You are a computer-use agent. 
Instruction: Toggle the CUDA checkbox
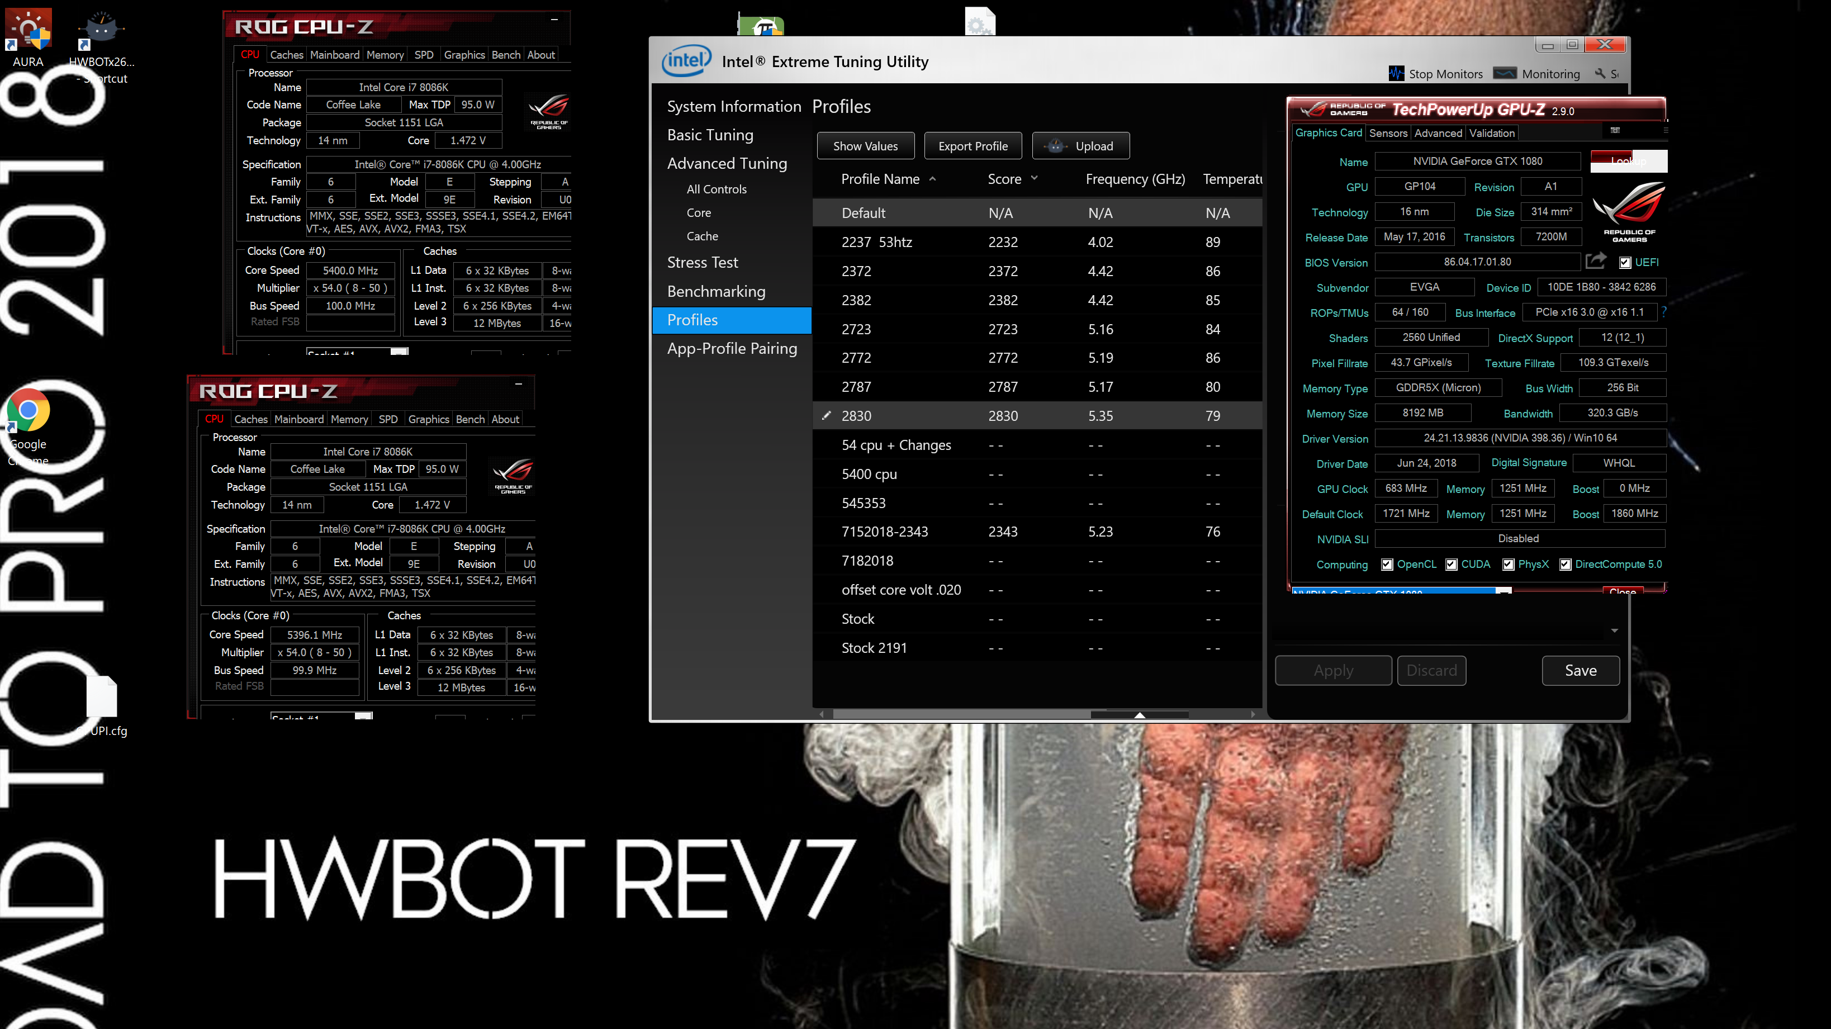coord(1451,564)
